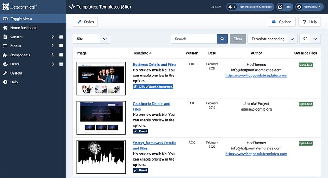This screenshot has height=178, width=328.
Task: Click the Options toolbar button
Action: point(282,22)
